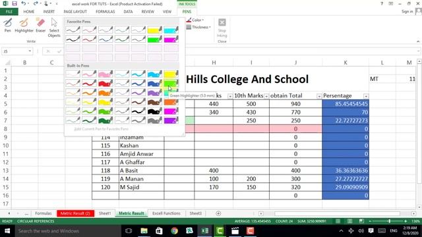
Task: Switch to the INSERT ribbon tab
Action: point(49,12)
